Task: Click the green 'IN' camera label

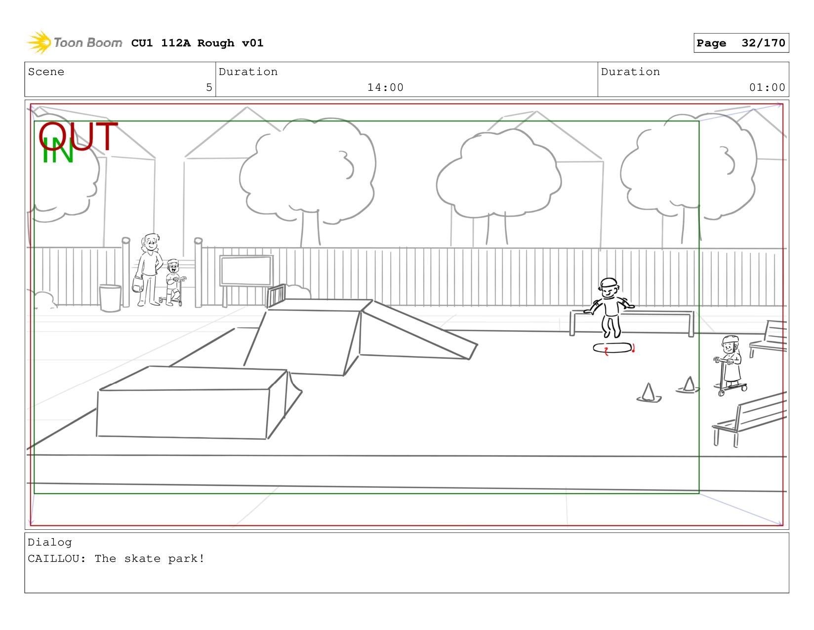Action: 58,151
